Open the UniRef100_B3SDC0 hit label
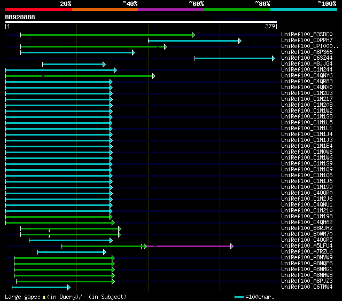The height and width of the screenshot is (301, 342). [x=307, y=34]
